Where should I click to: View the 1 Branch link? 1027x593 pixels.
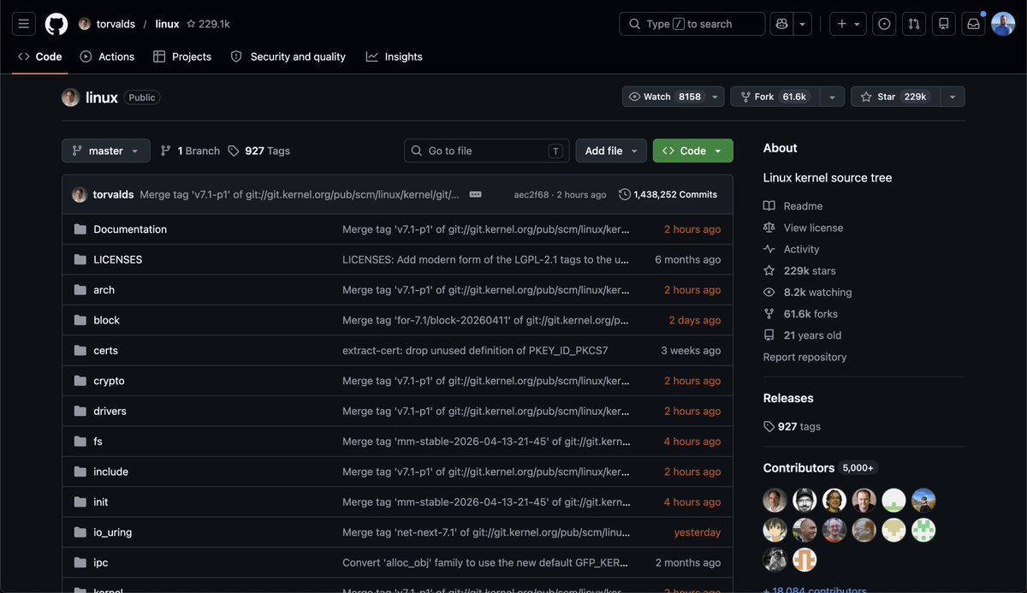click(190, 151)
